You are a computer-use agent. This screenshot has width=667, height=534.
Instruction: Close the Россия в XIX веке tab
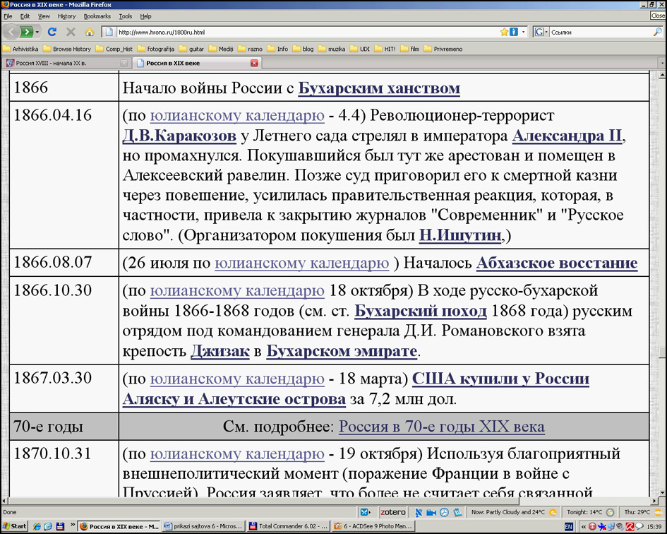(254, 63)
